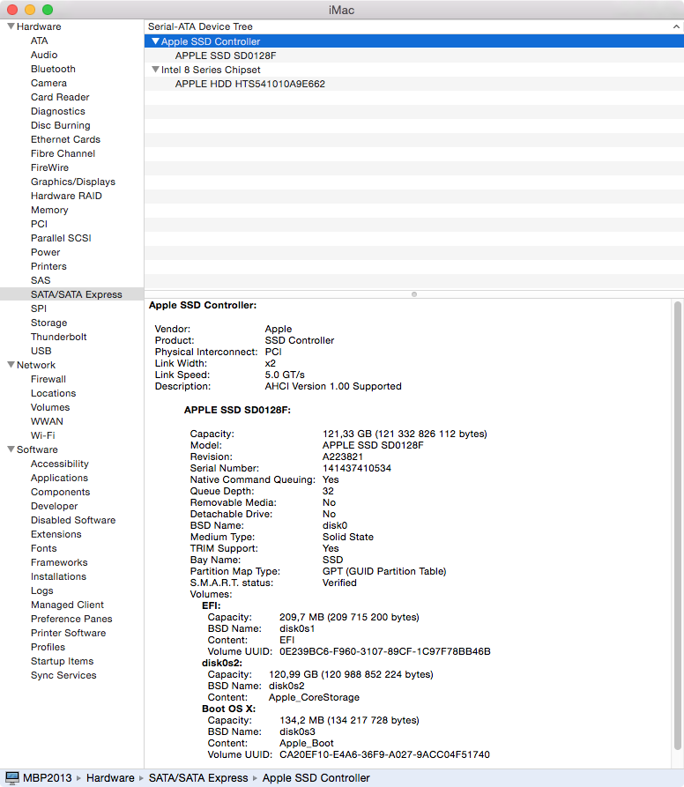Show Wi-Fi information
Image resolution: width=684 pixels, height=787 pixels.
[43, 434]
